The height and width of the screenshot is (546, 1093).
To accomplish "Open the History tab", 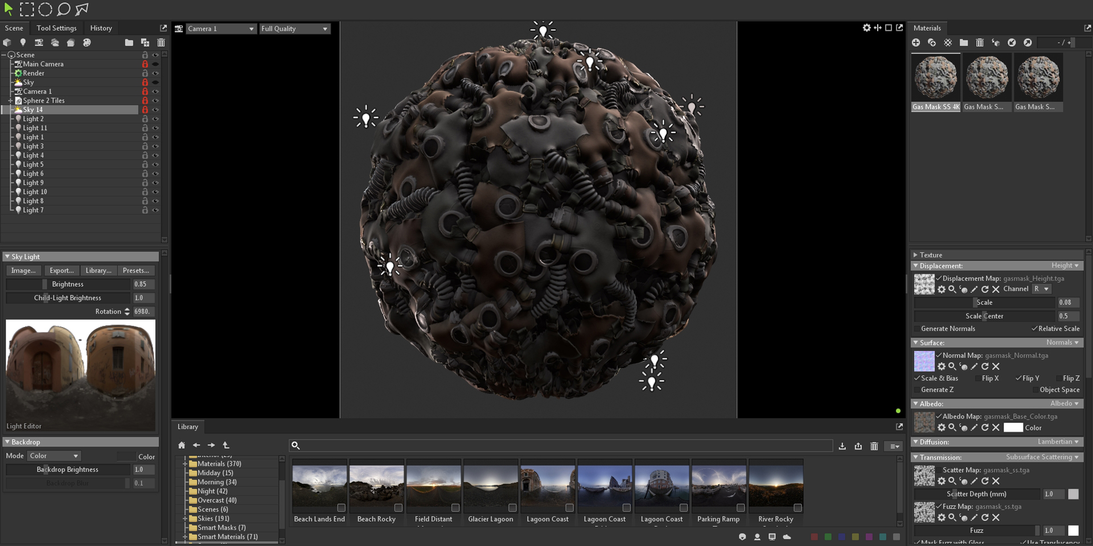I will (101, 28).
